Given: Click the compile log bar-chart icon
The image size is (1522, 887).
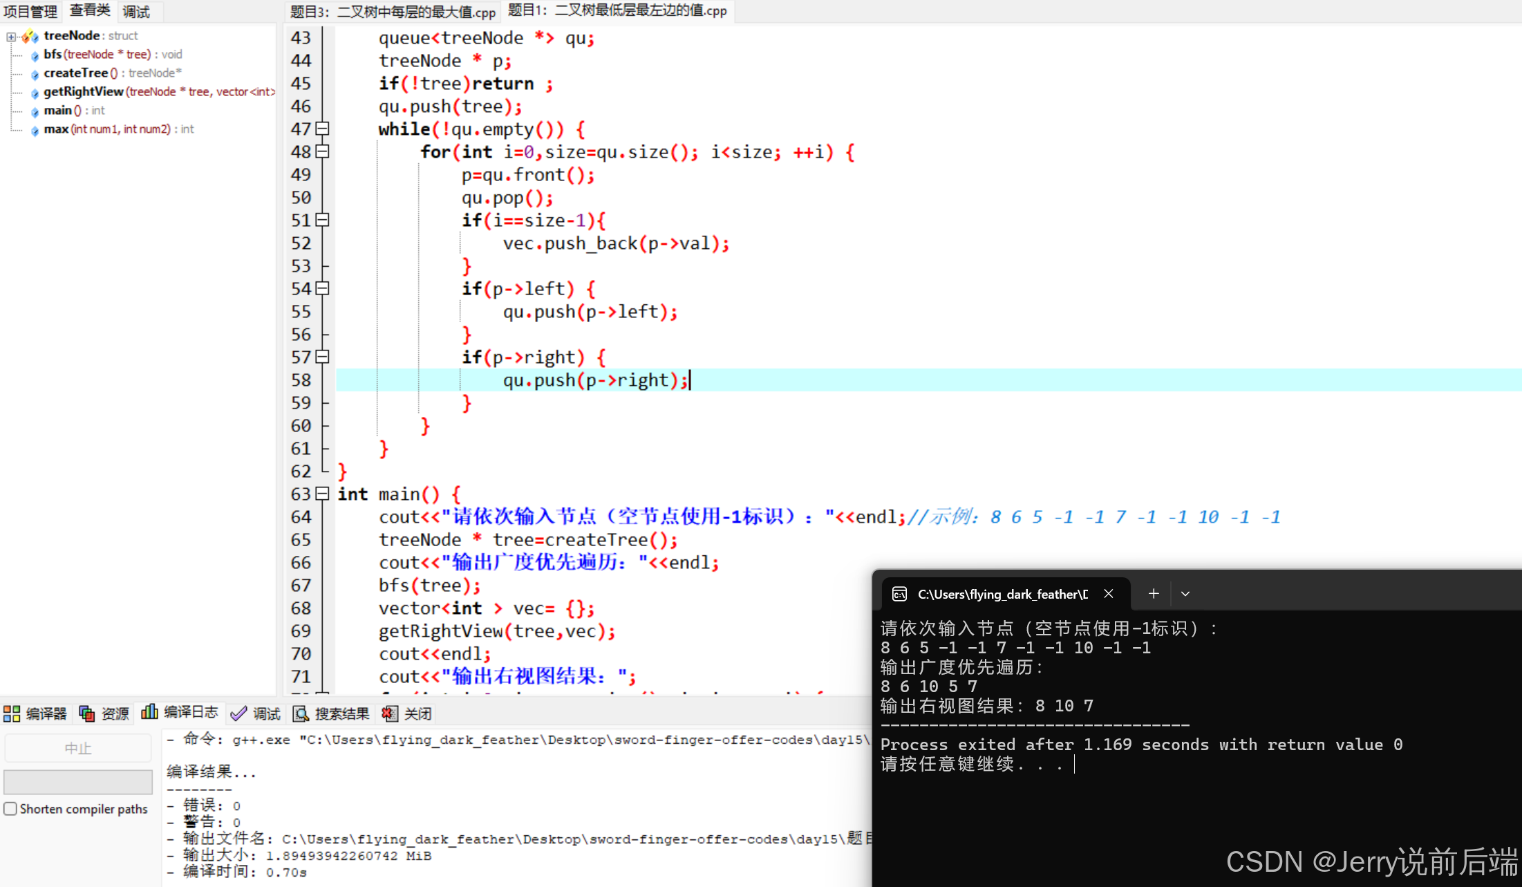Looking at the screenshot, I should tap(149, 712).
